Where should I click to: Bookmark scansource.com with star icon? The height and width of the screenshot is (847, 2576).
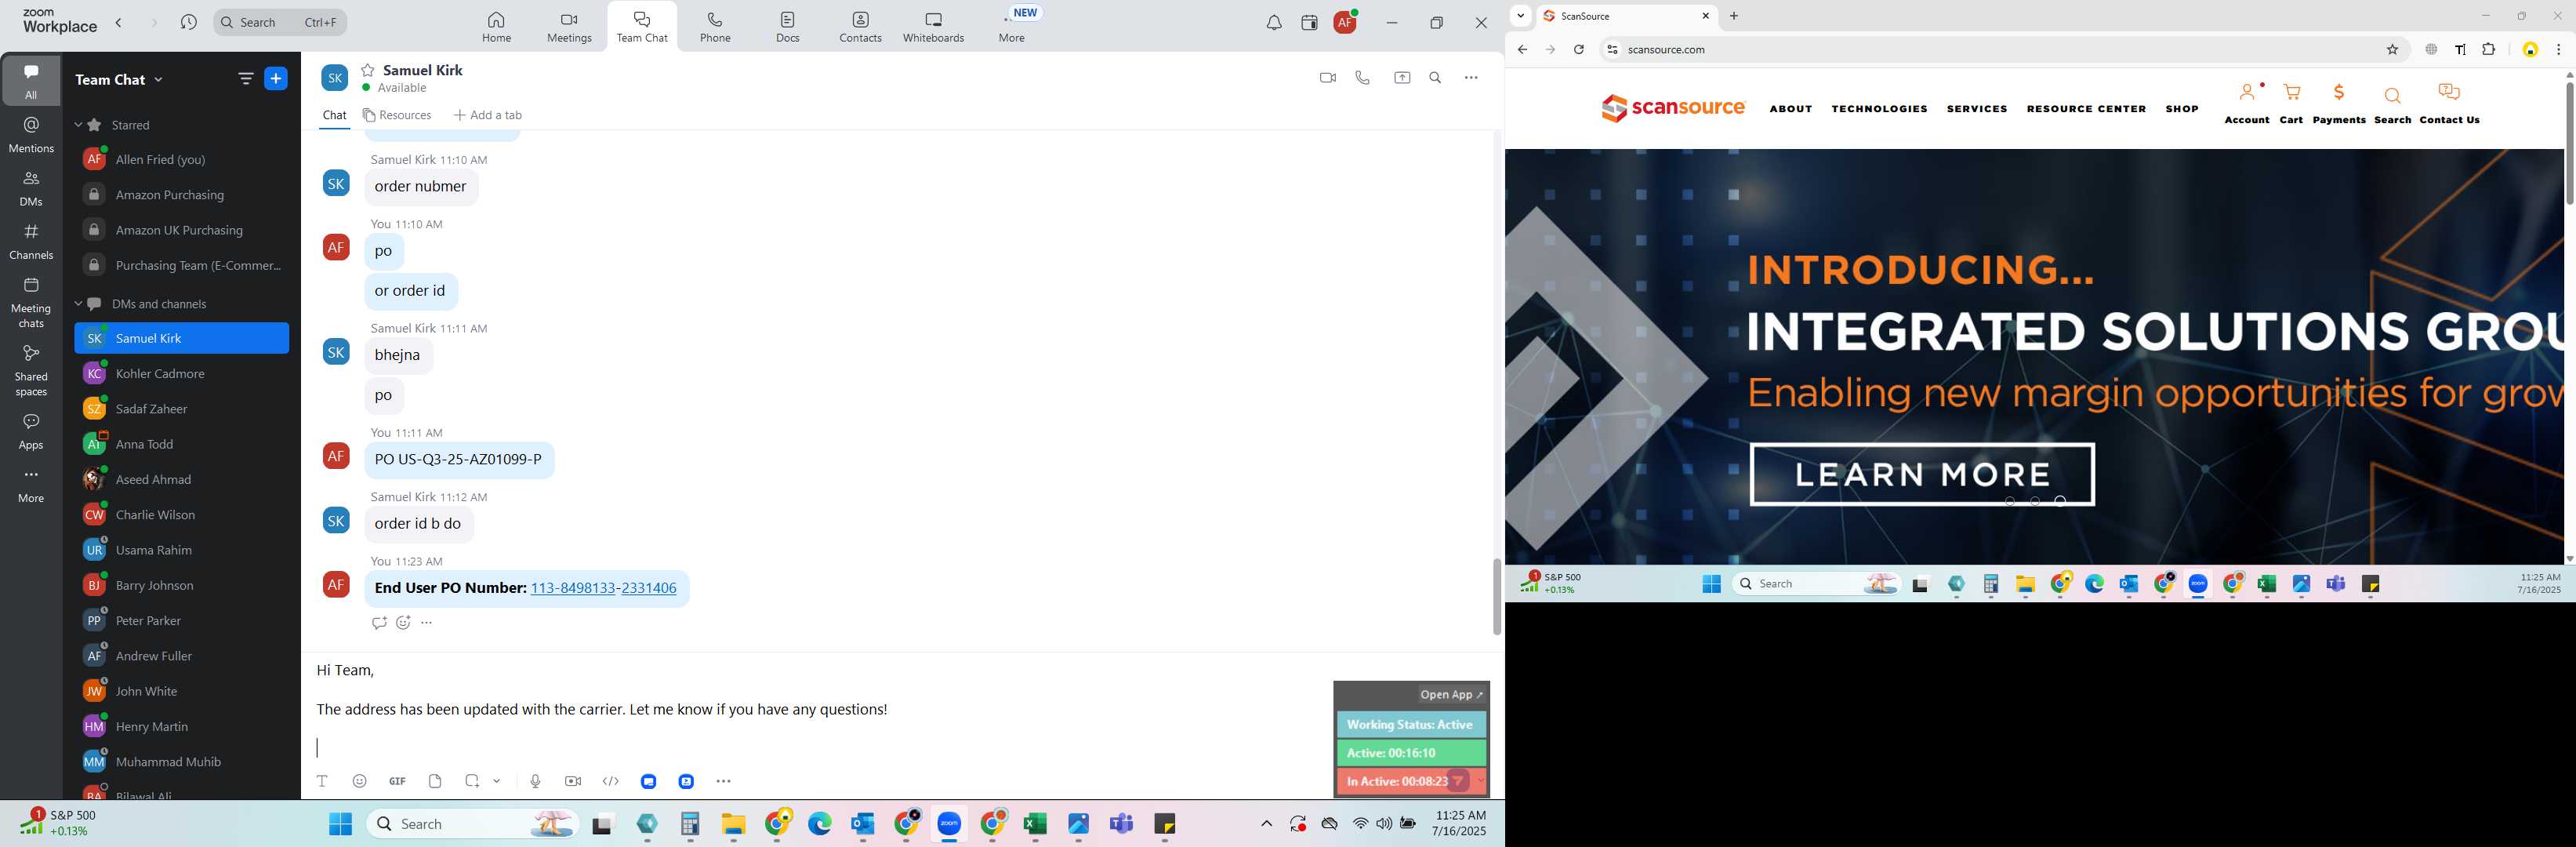pyautogui.click(x=2392, y=50)
